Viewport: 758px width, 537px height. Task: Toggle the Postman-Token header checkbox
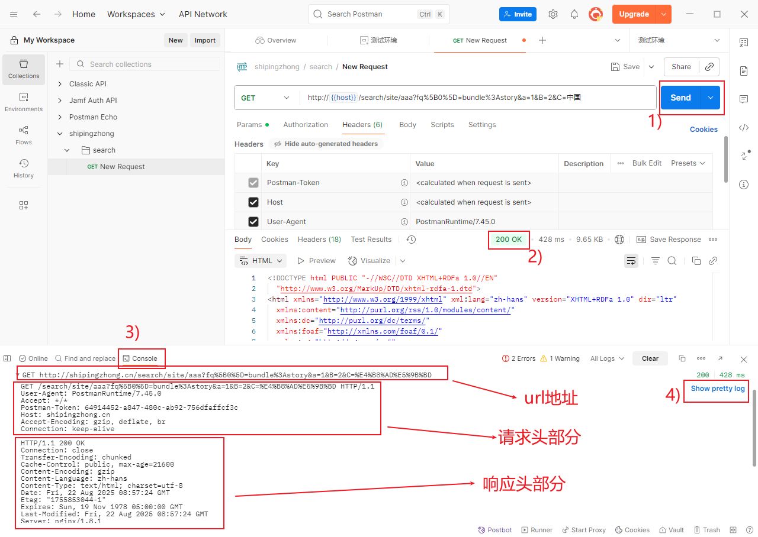tap(253, 183)
